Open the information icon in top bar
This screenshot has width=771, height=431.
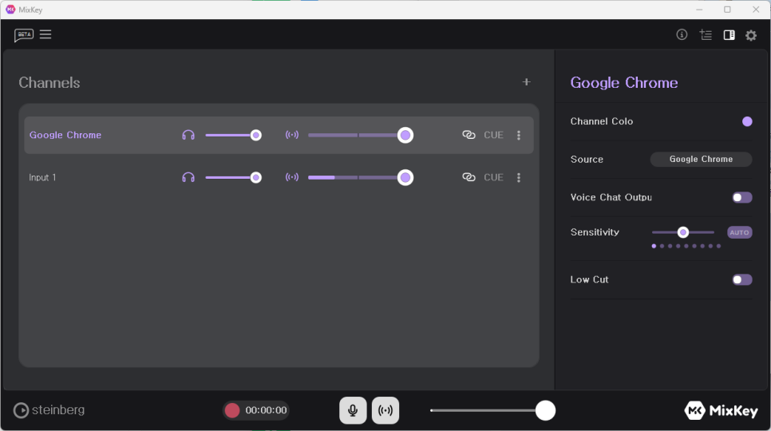point(682,34)
